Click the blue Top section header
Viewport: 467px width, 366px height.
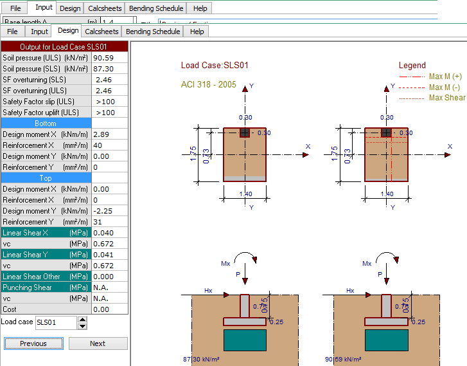pos(46,178)
